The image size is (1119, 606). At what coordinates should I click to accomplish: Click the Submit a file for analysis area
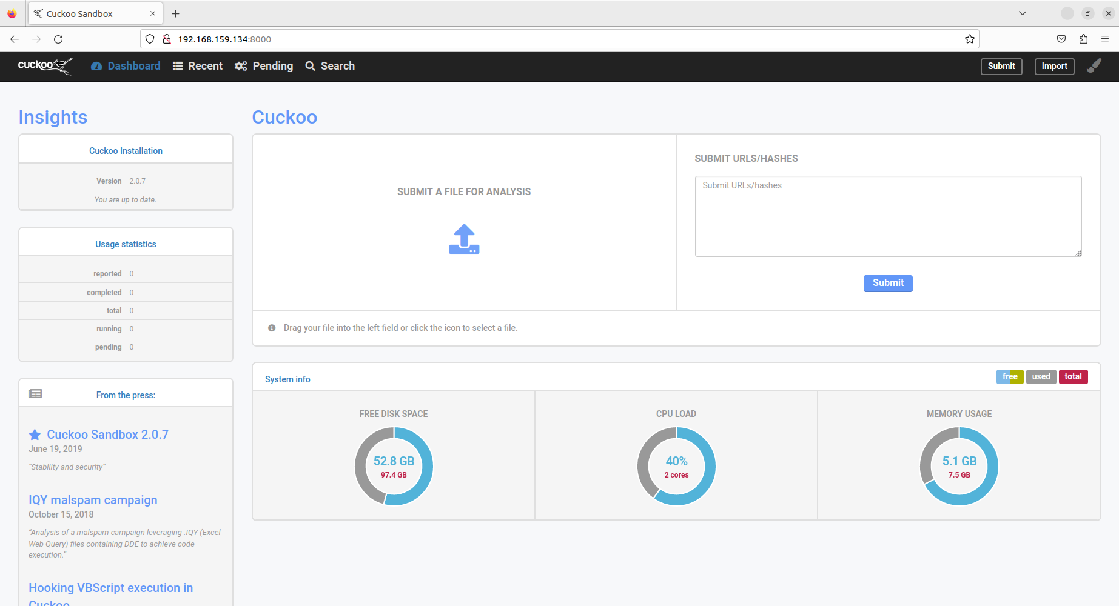[464, 222]
